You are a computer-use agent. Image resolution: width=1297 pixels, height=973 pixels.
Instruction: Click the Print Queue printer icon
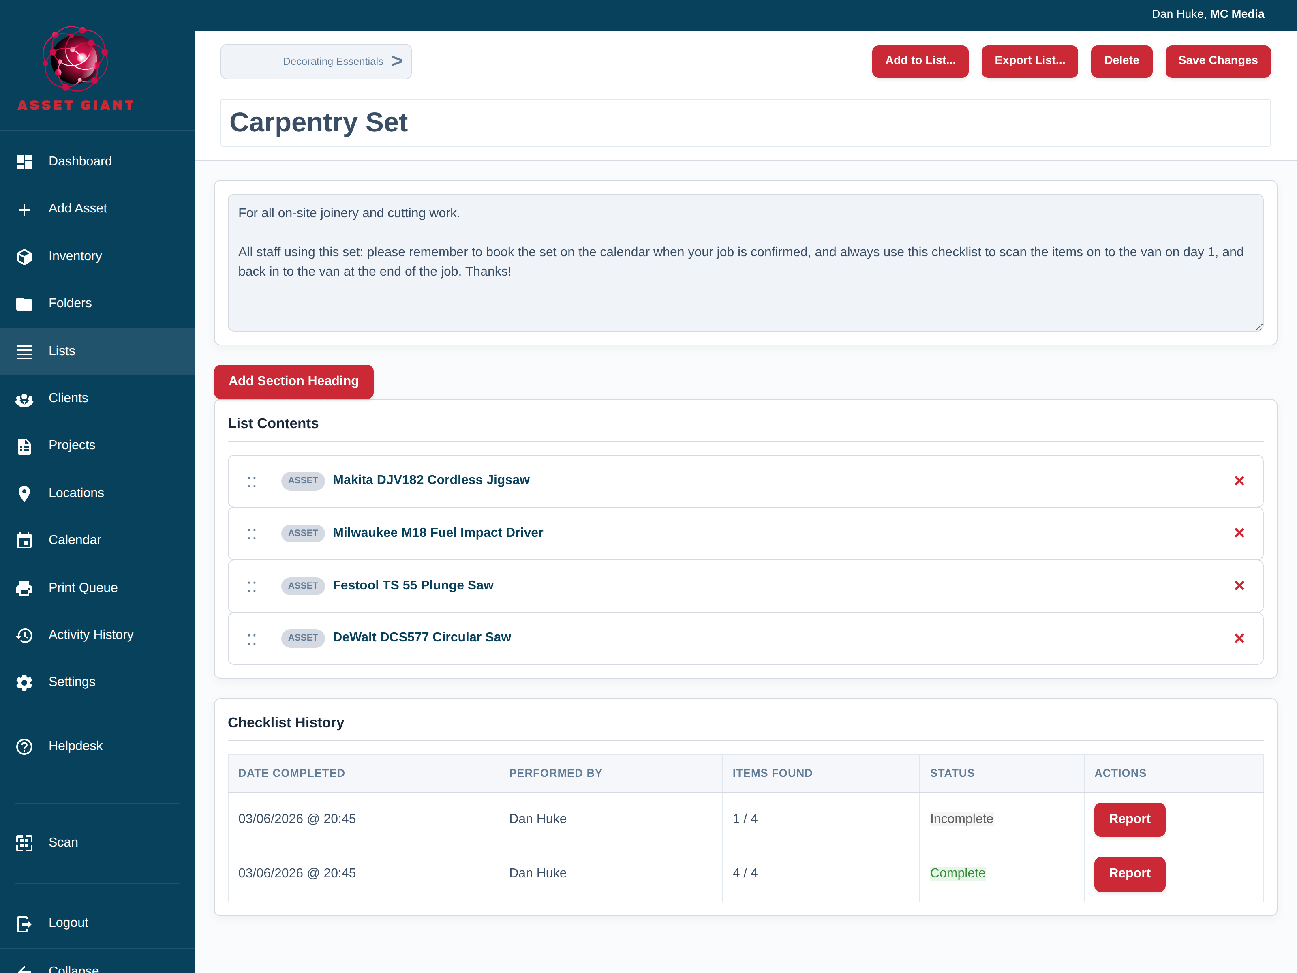tap(24, 588)
